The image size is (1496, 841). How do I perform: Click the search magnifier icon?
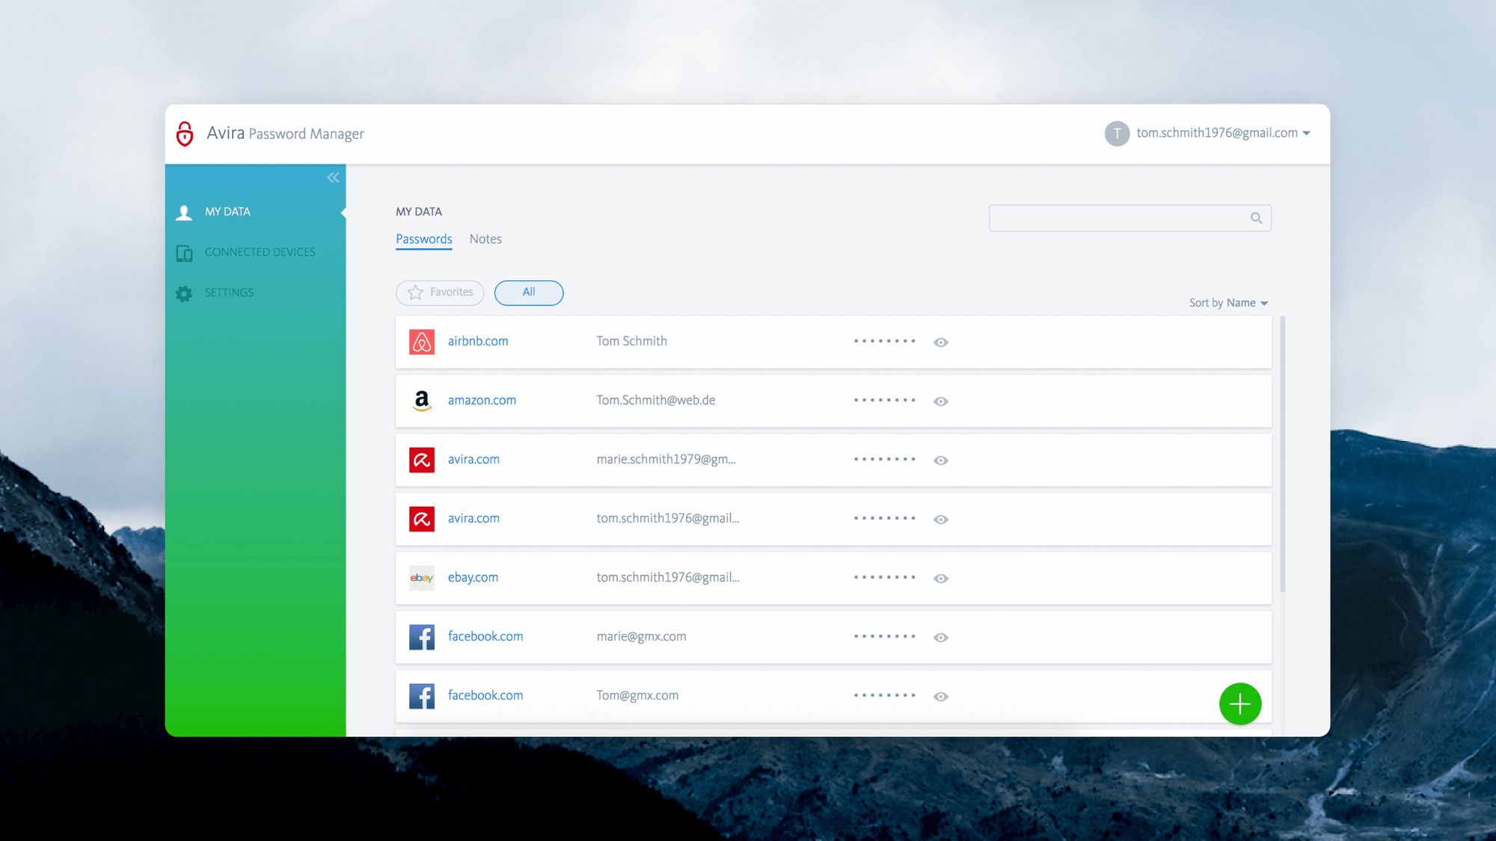1256,218
